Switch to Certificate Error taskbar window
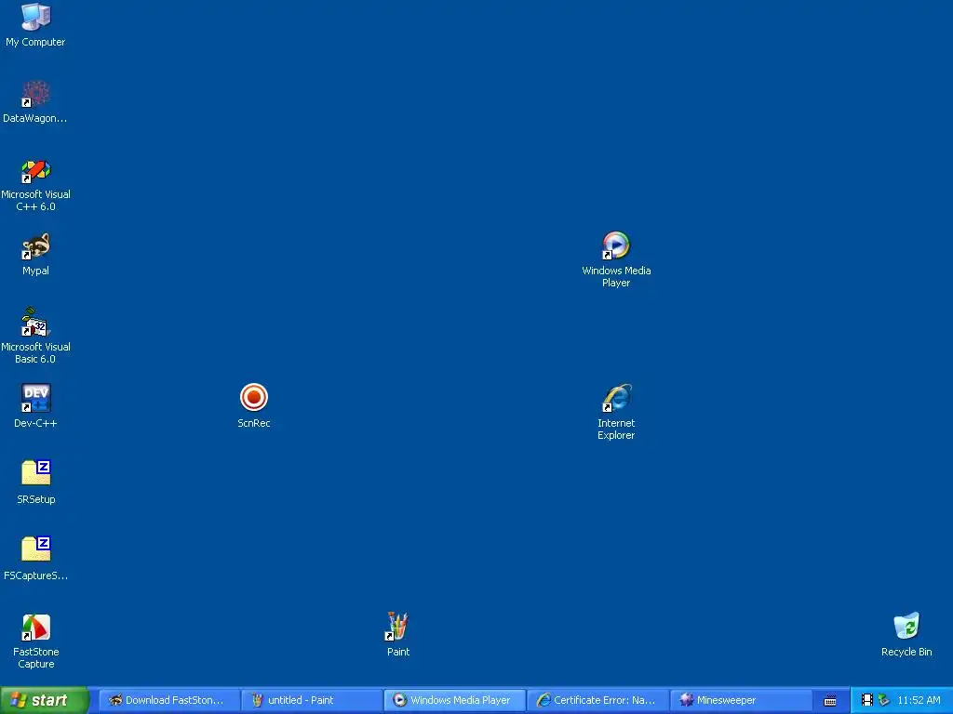Image resolution: width=953 pixels, height=714 pixels. [597, 700]
